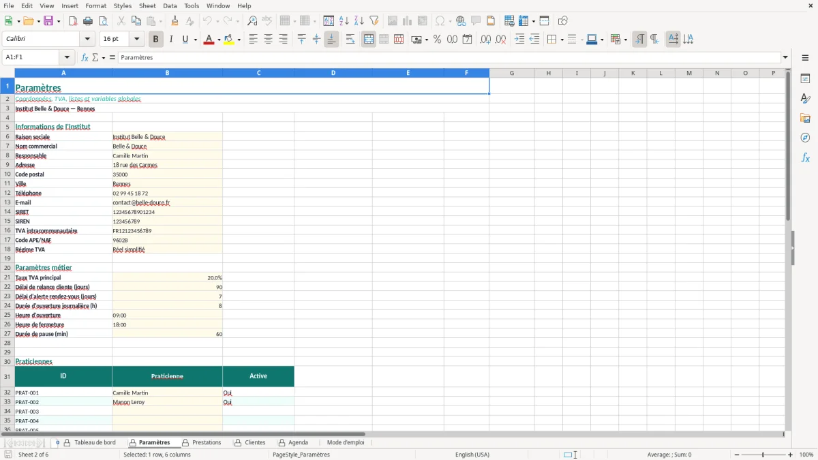This screenshot has width=818, height=460.
Task: Open the Function Wizard fx icon
Action: tap(85, 58)
